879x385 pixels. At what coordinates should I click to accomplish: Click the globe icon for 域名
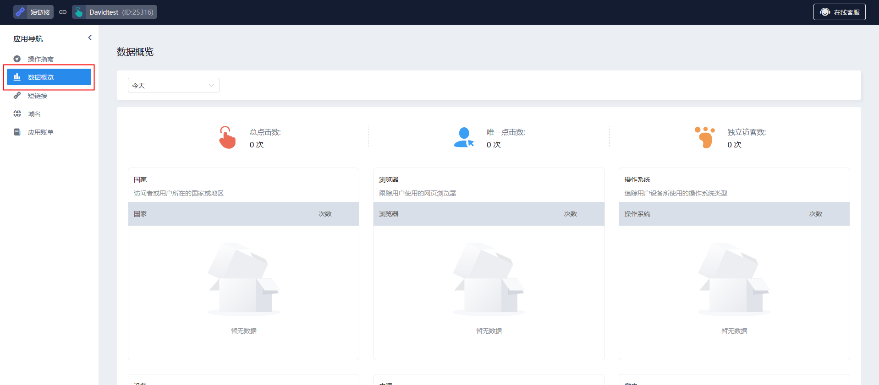17,114
